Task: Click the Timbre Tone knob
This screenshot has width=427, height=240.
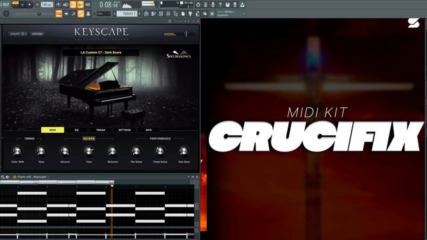Action: pos(41,151)
